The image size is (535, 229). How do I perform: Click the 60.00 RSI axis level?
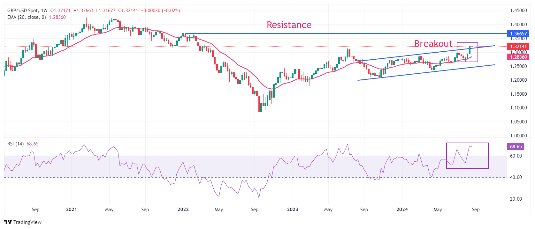coord(516,156)
